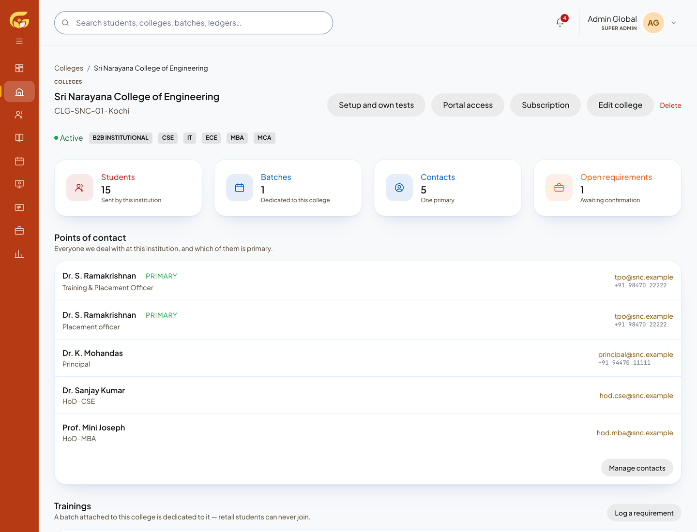Open the Subscription button
Viewport: 697px width, 532px height.
click(x=545, y=105)
